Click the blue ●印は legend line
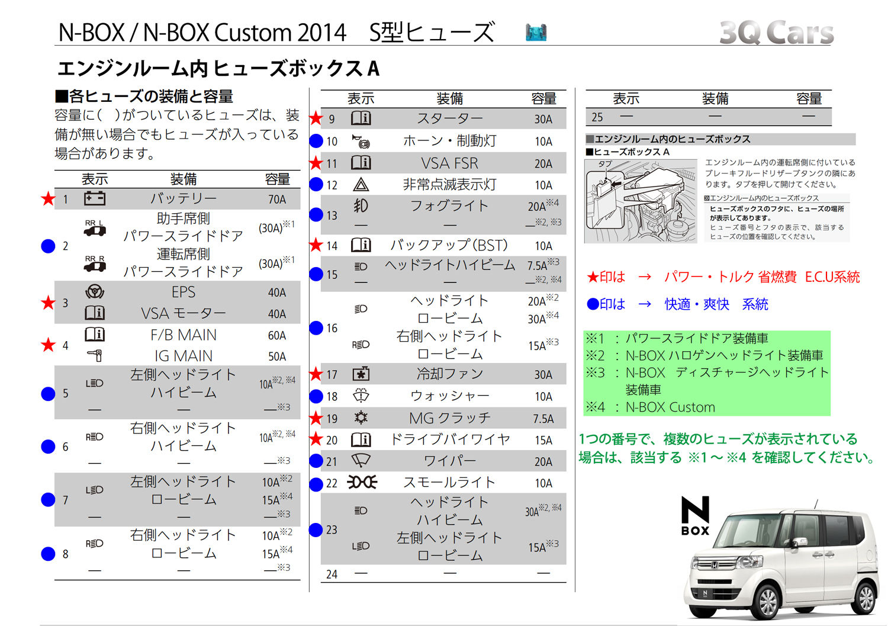The width and height of the screenshot is (888, 626). pyautogui.click(x=677, y=304)
